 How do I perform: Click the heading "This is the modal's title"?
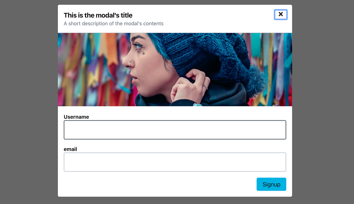(x=98, y=15)
